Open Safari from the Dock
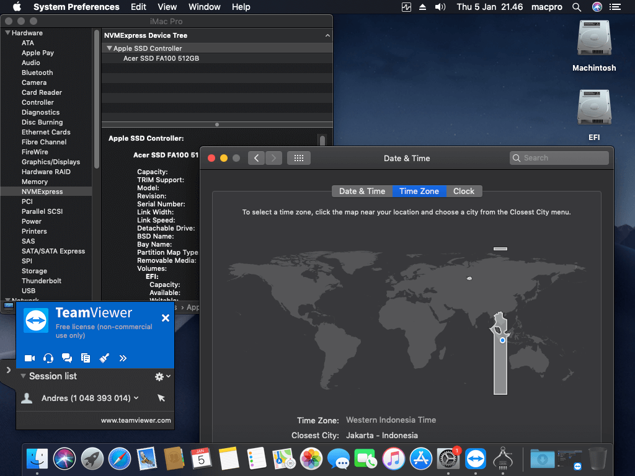The height and width of the screenshot is (476, 635). pyautogui.click(x=120, y=459)
